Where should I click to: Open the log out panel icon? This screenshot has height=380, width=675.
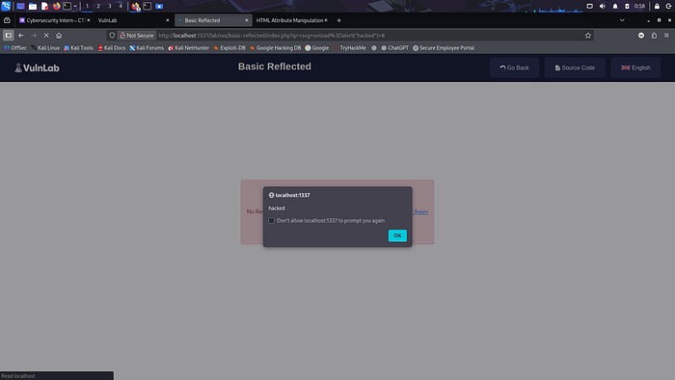tap(668, 6)
